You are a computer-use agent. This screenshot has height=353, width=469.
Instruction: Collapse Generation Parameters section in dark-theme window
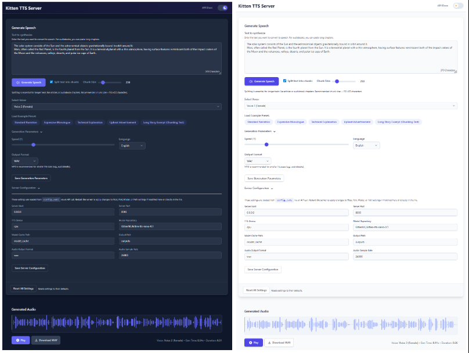pyautogui.click(x=27, y=132)
